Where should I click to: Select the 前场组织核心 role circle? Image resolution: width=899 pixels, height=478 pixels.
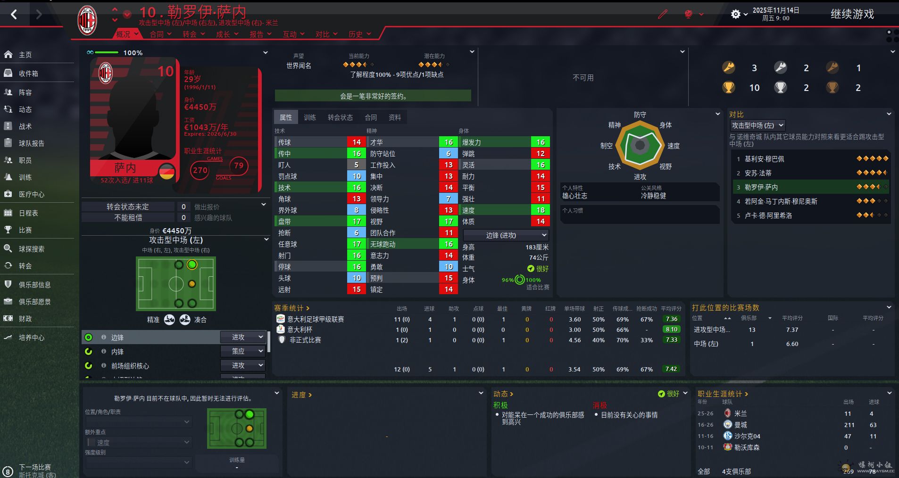(x=89, y=366)
